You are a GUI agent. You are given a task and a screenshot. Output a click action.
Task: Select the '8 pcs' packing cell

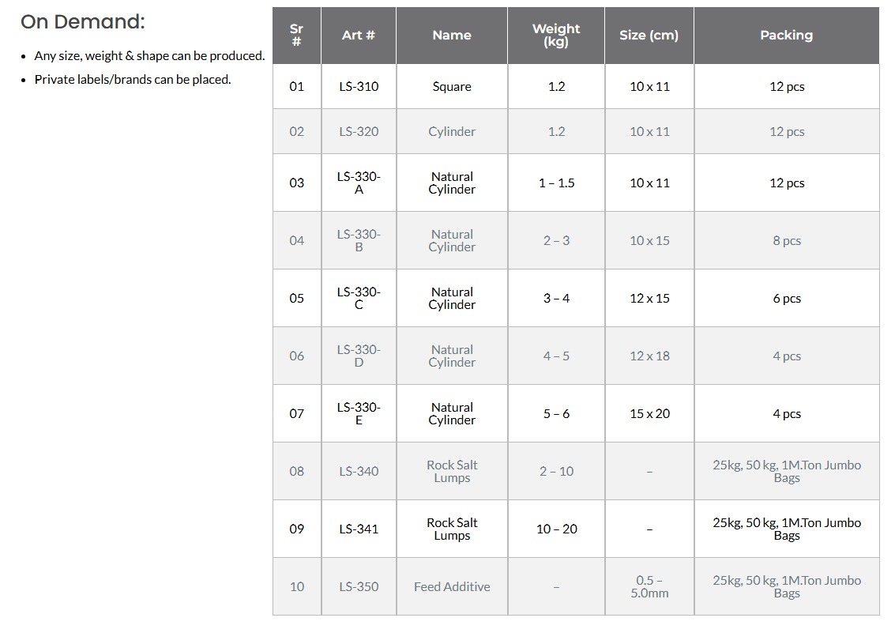[787, 241]
